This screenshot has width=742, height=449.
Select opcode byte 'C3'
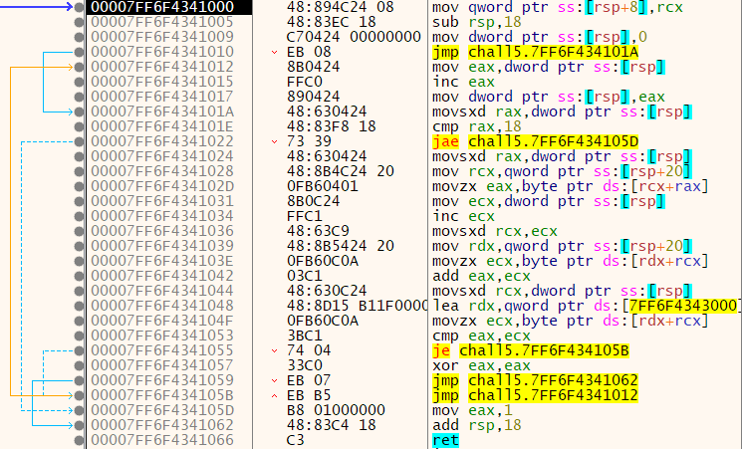pos(295,440)
